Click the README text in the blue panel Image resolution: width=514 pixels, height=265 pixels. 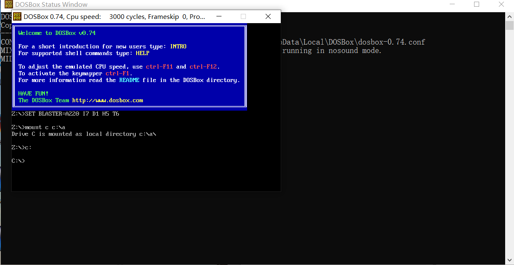click(x=129, y=80)
